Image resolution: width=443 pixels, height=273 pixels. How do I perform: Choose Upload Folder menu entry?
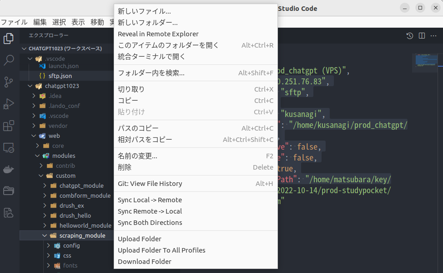click(x=196, y=239)
